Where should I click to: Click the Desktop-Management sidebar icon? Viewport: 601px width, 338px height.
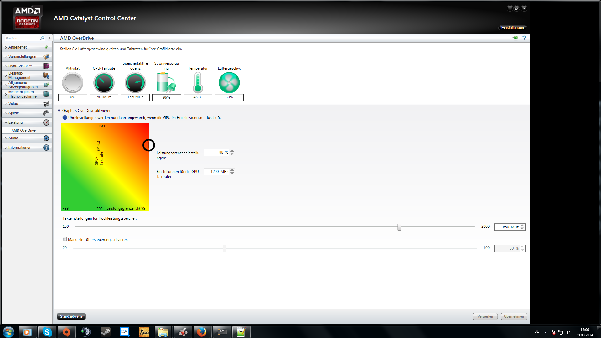[x=46, y=75]
